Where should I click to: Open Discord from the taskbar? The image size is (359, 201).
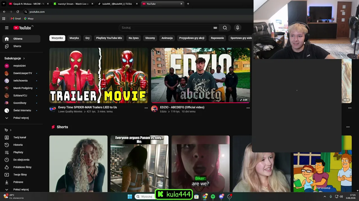(221, 197)
